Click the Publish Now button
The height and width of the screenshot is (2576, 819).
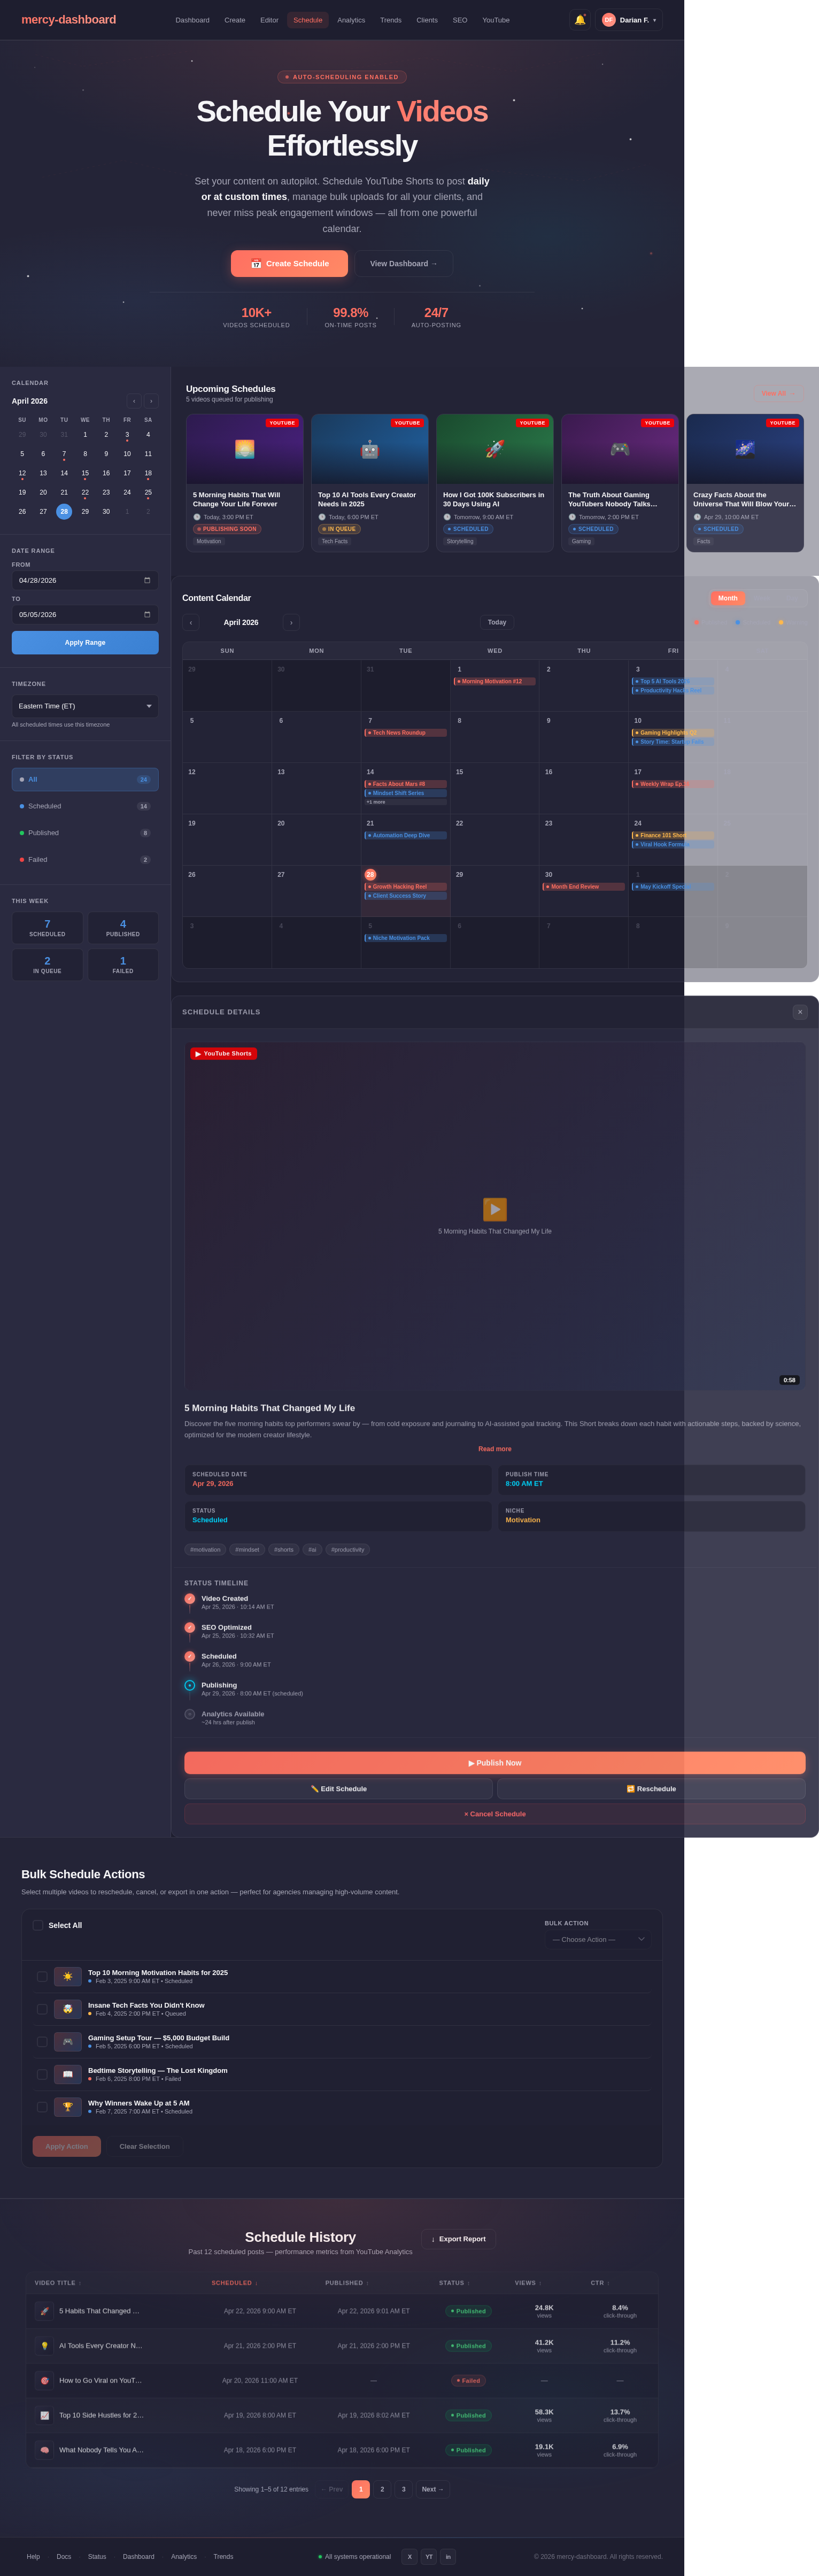[x=495, y=1763]
